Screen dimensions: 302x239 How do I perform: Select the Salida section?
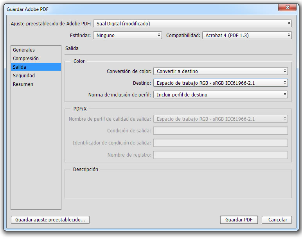(x=36, y=67)
